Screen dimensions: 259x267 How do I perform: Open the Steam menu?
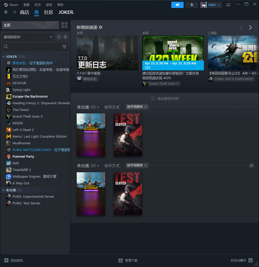tap(14, 5)
